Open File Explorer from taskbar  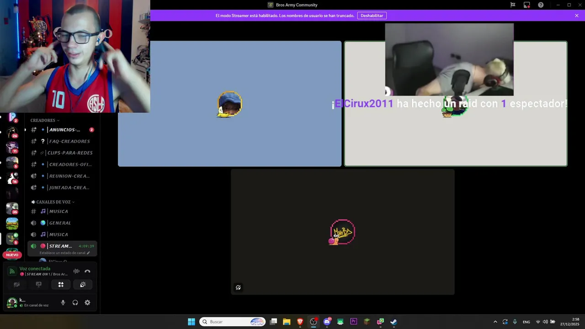tap(287, 322)
